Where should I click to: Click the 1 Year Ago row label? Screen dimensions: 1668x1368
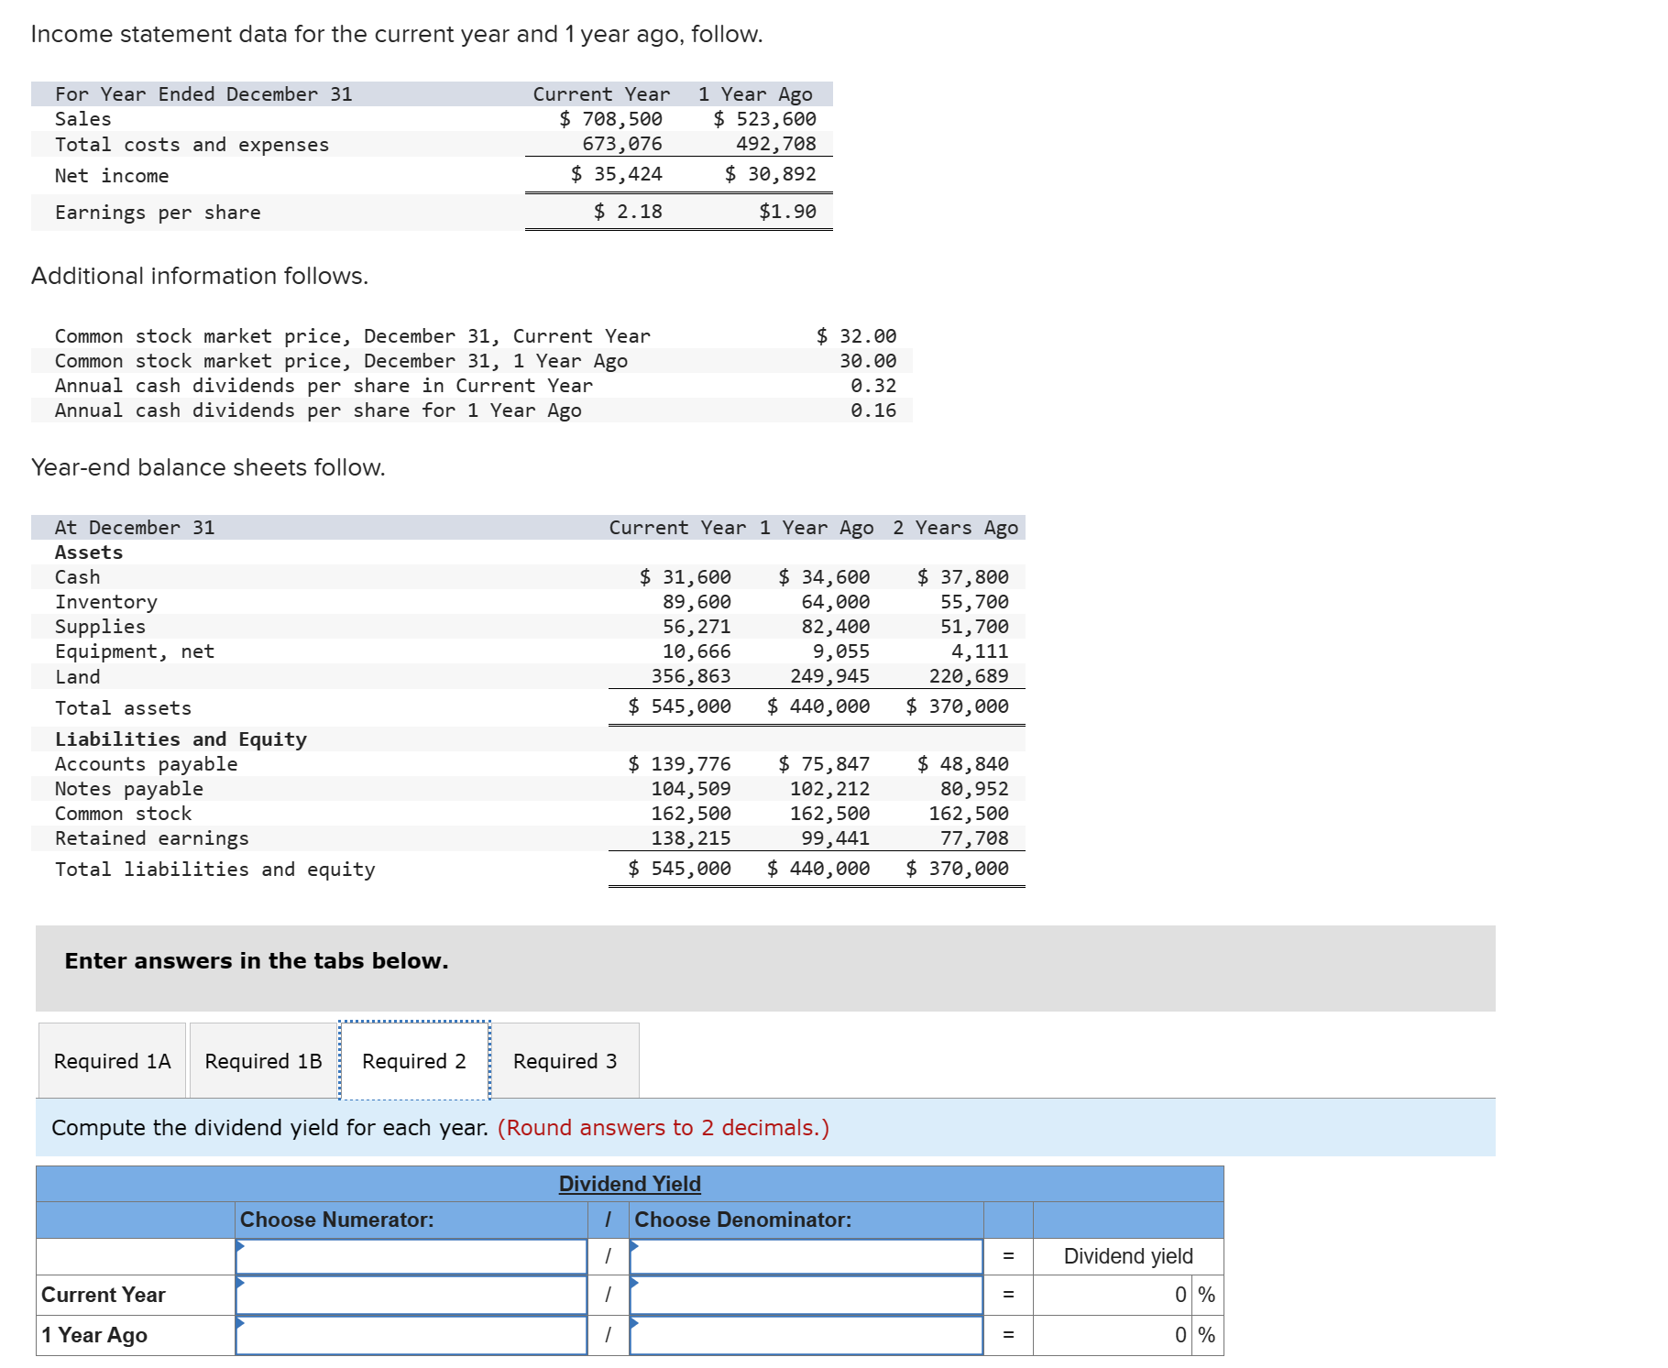point(93,1335)
